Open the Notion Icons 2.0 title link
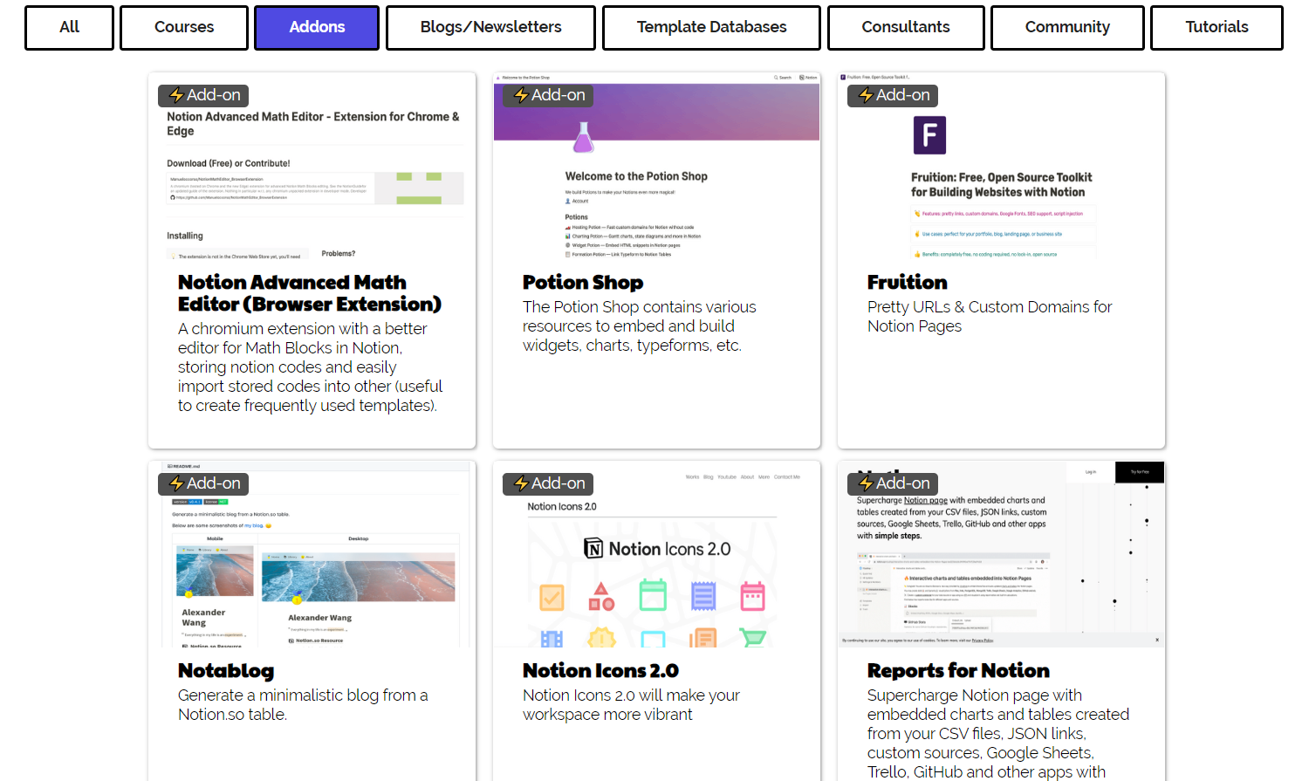Image resolution: width=1309 pixels, height=781 pixels. point(600,671)
